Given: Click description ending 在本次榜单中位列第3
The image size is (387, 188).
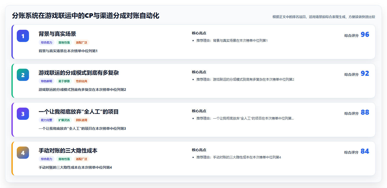Looking at the screenshot, I should [82, 128].
